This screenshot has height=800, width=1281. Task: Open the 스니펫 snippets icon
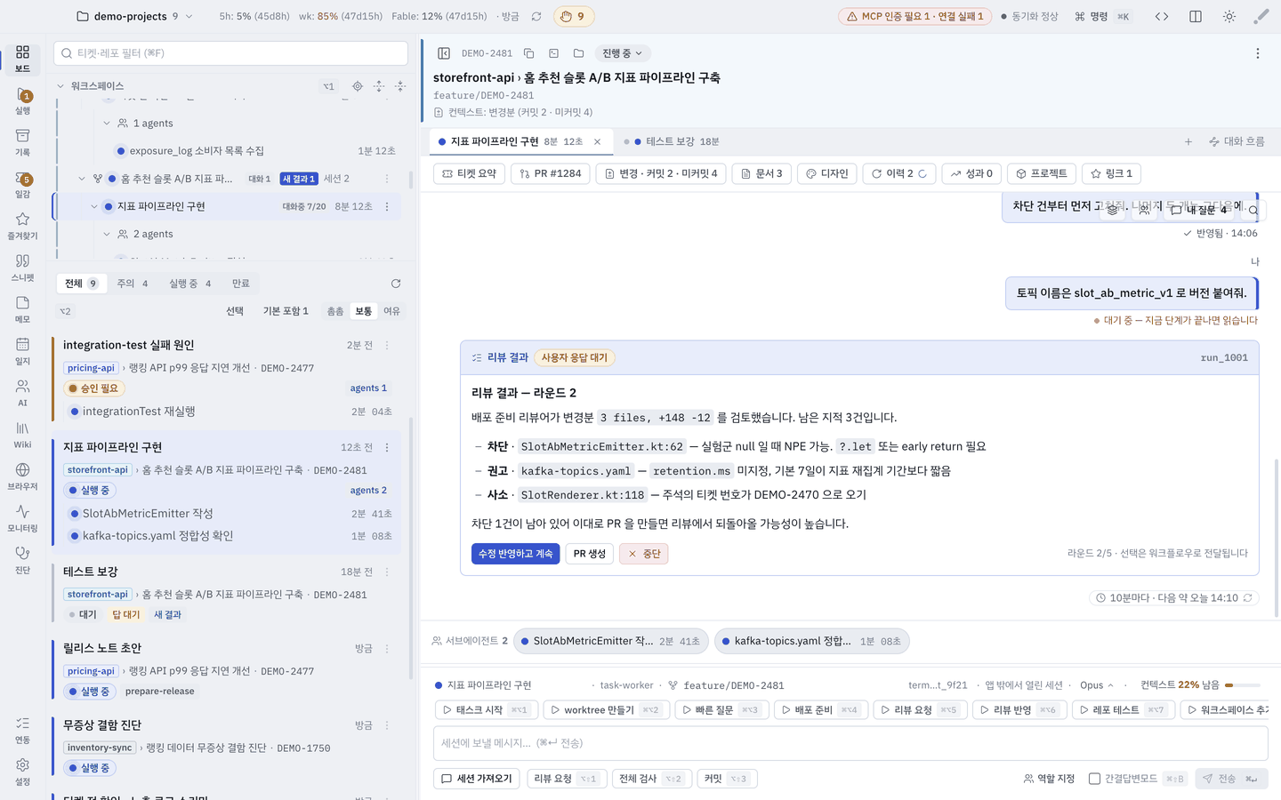pos(22,268)
